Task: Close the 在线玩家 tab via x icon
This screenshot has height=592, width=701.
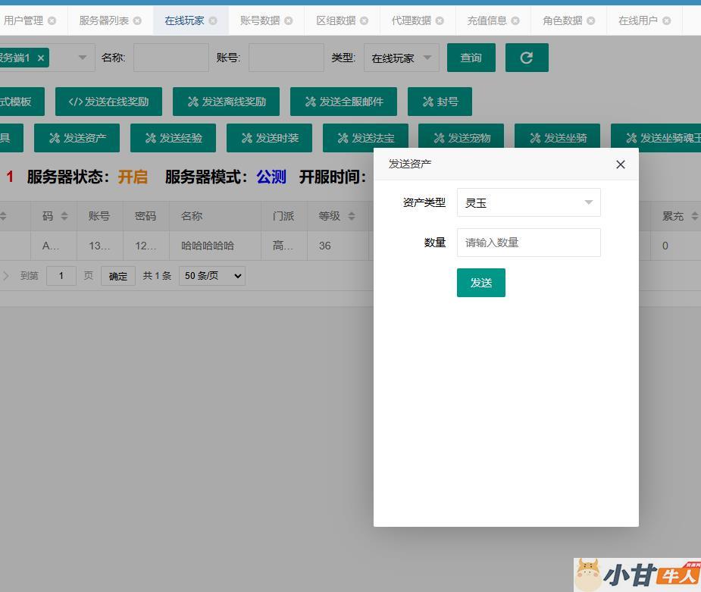Action: [x=213, y=21]
